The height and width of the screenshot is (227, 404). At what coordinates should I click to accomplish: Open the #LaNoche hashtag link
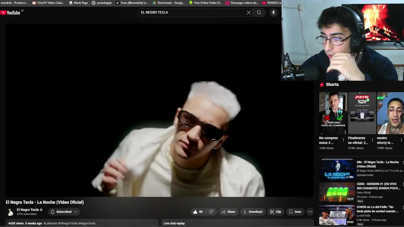[x=50, y=224]
